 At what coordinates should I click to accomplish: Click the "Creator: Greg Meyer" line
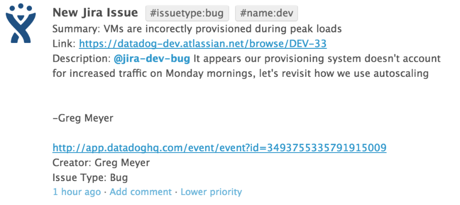coord(101,163)
